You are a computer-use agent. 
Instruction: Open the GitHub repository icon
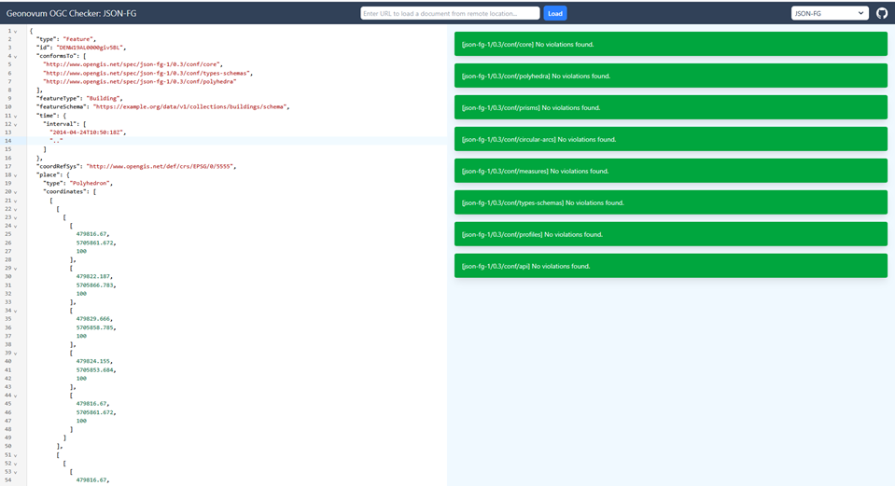tap(882, 13)
